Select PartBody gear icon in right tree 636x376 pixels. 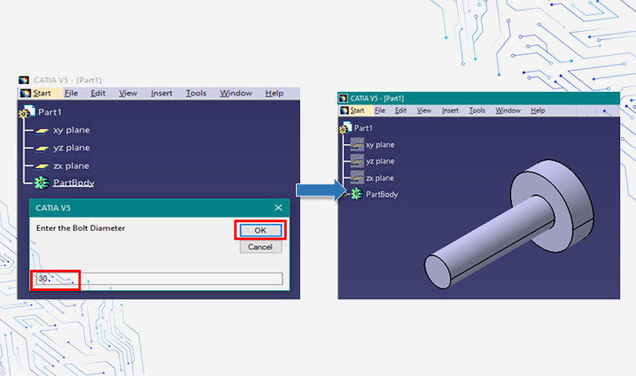point(357,194)
